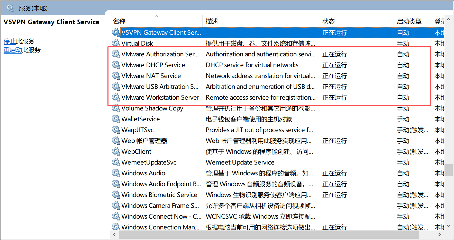Select the WemeetUpdateSvc service name
This screenshot has width=454, height=240.
(x=149, y=162)
